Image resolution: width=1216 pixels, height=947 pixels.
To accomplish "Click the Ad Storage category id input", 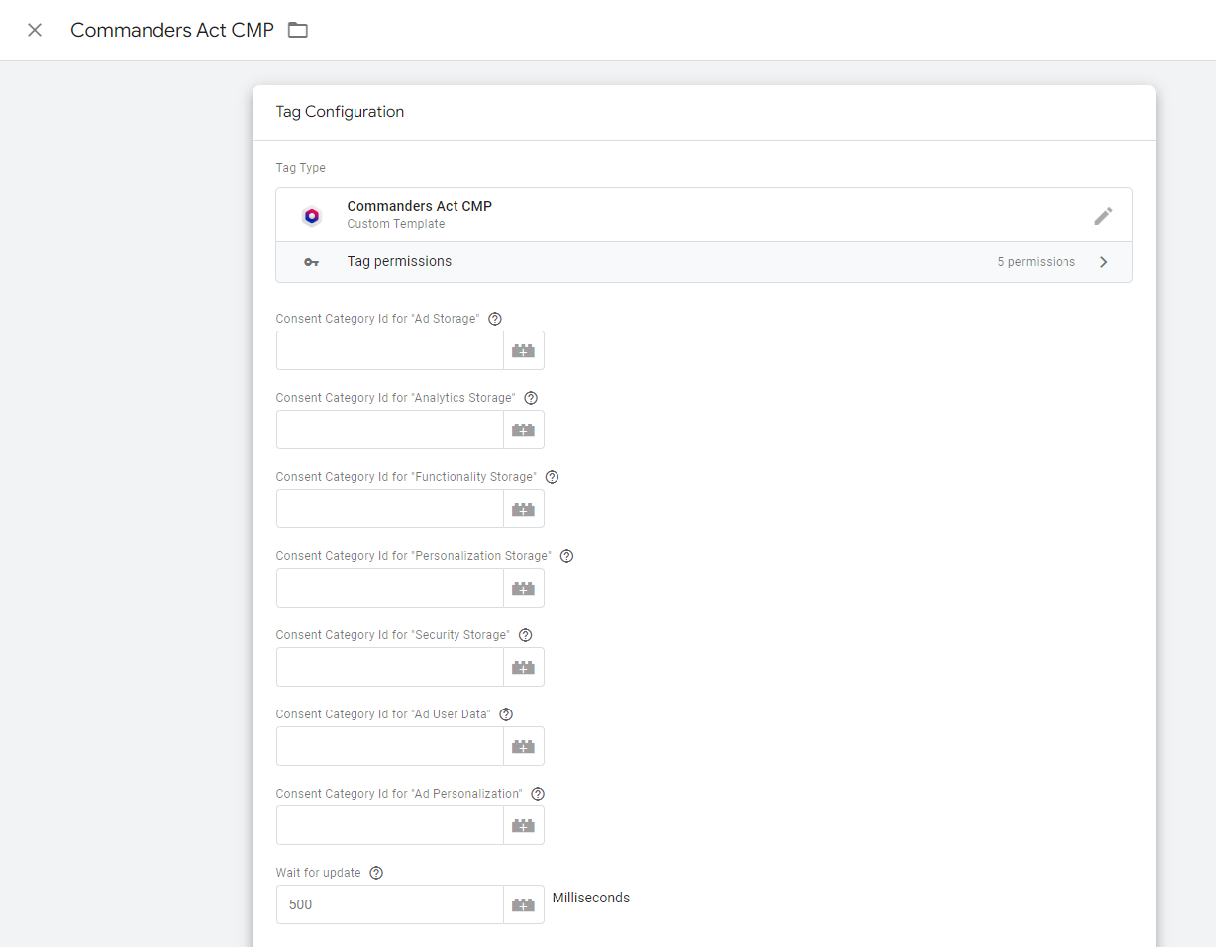I will tap(389, 350).
